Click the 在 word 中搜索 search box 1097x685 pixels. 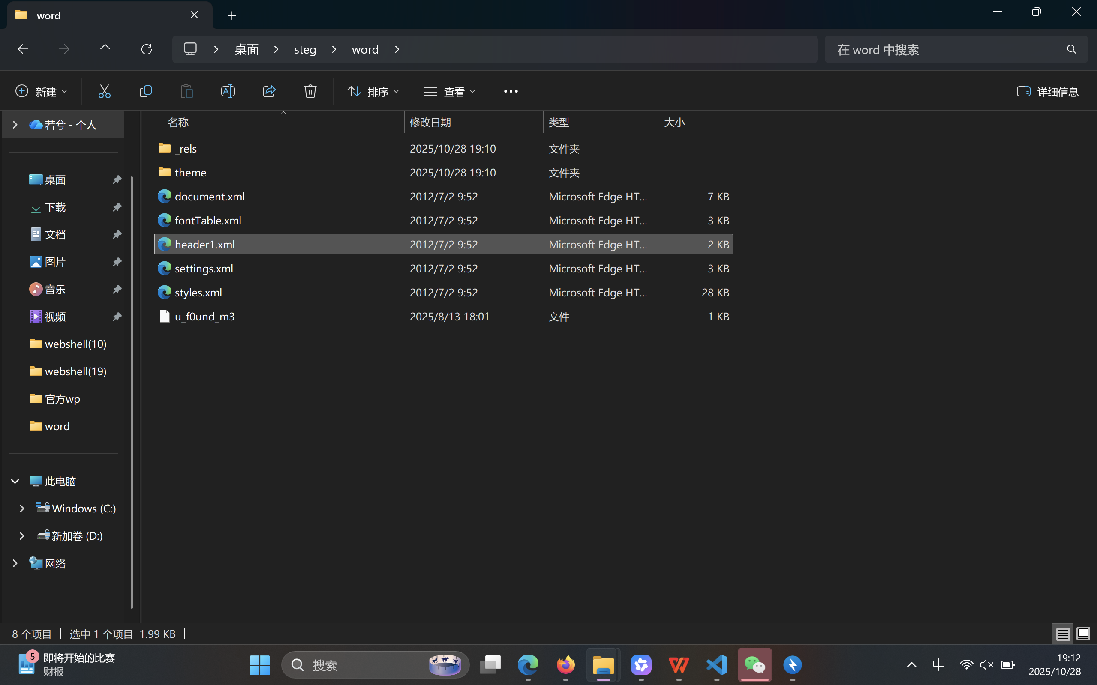coord(956,49)
